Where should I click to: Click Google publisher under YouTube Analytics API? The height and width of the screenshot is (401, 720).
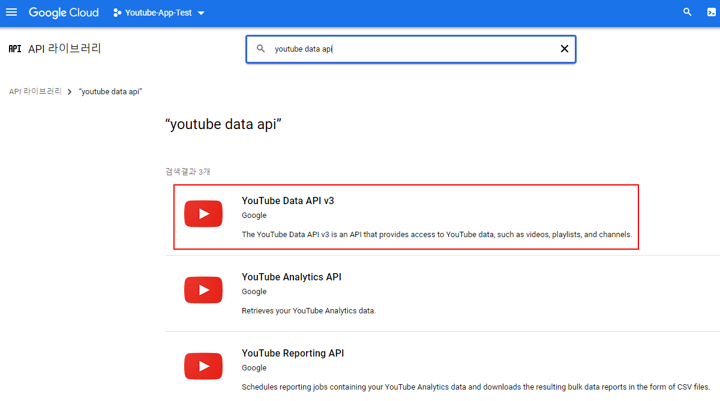click(x=254, y=292)
